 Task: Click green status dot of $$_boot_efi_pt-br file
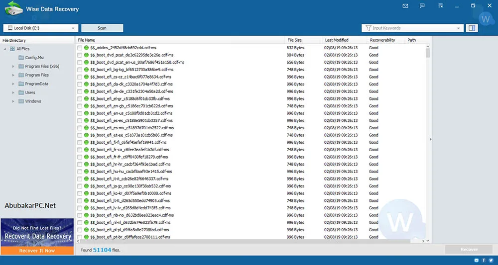point(86,237)
